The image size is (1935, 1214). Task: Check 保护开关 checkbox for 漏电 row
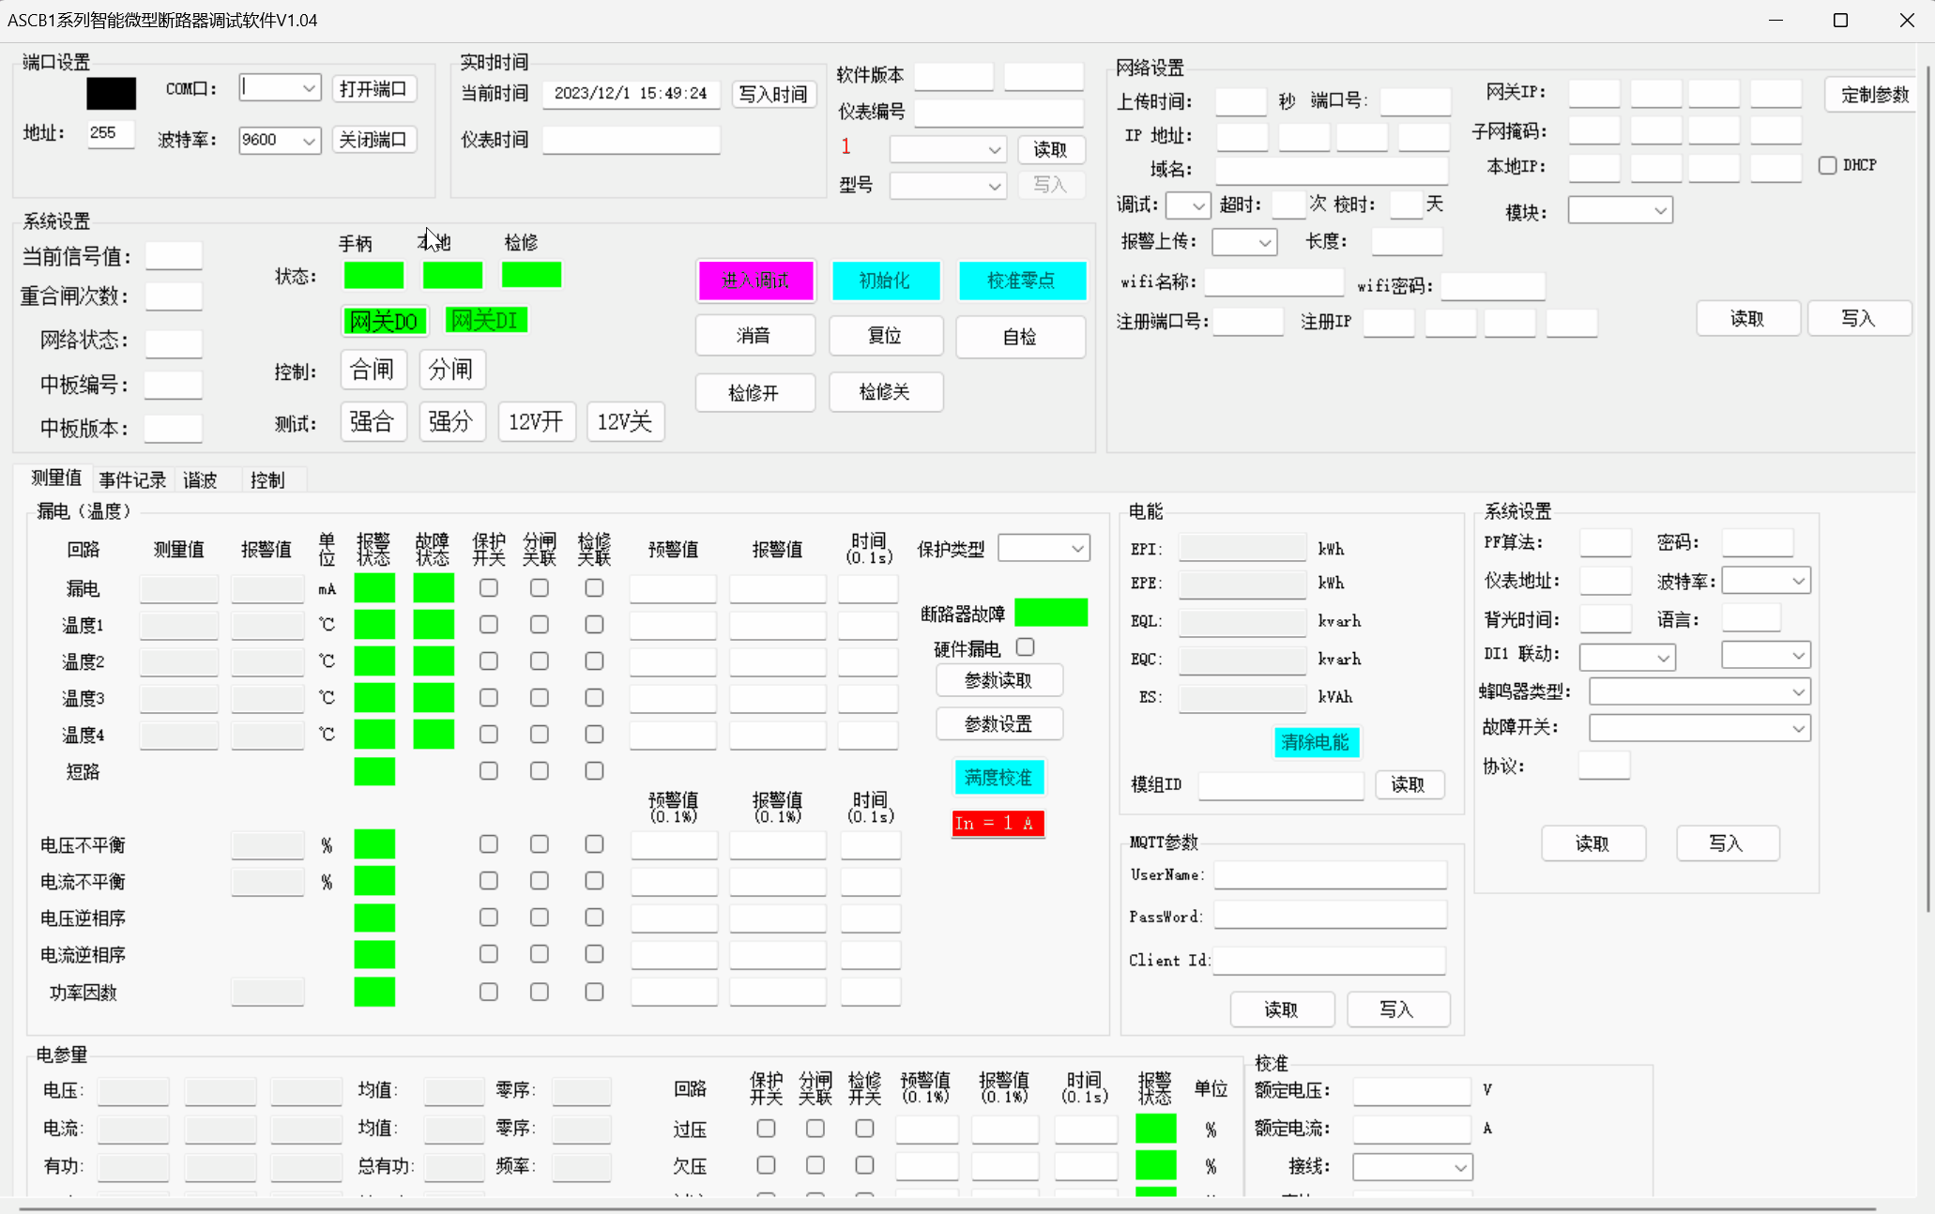(488, 588)
